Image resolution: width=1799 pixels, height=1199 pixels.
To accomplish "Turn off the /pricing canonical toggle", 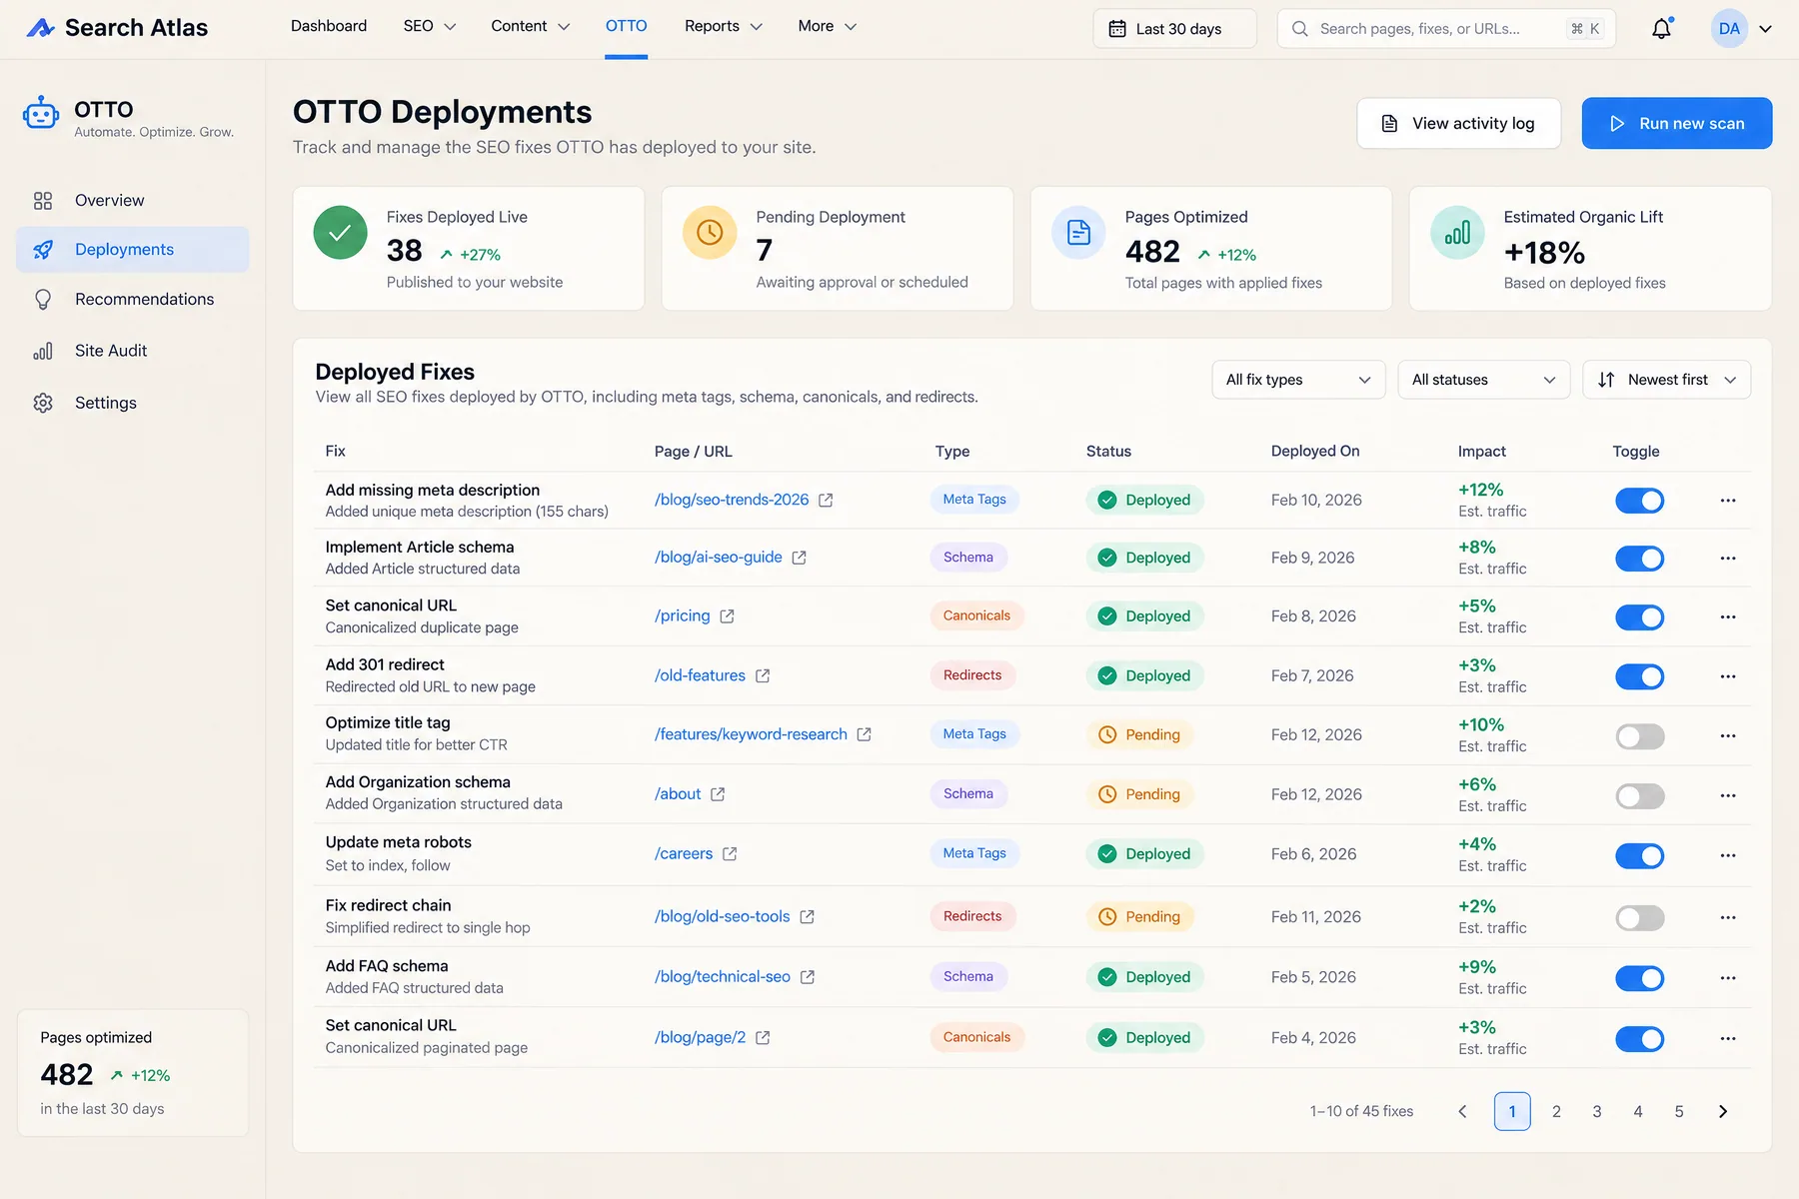I will click(1639, 617).
